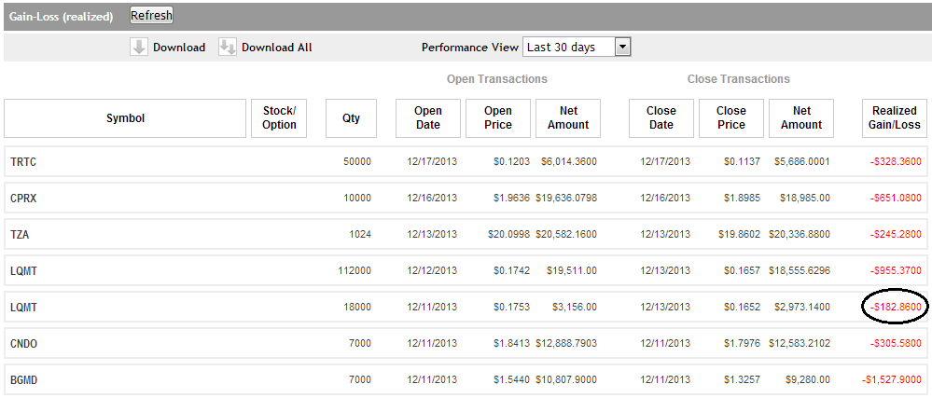Click the Close Price column header

point(731,118)
